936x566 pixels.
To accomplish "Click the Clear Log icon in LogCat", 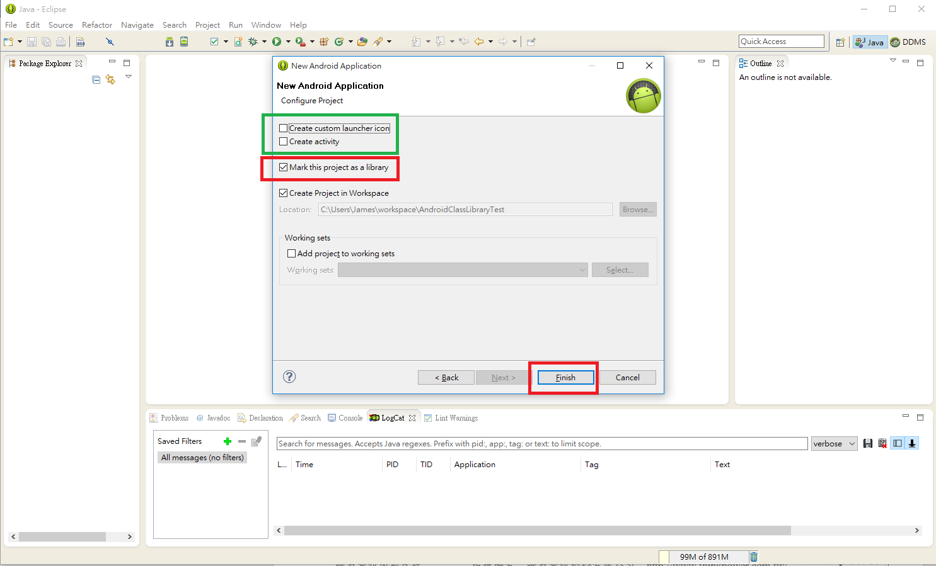I will 882,443.
